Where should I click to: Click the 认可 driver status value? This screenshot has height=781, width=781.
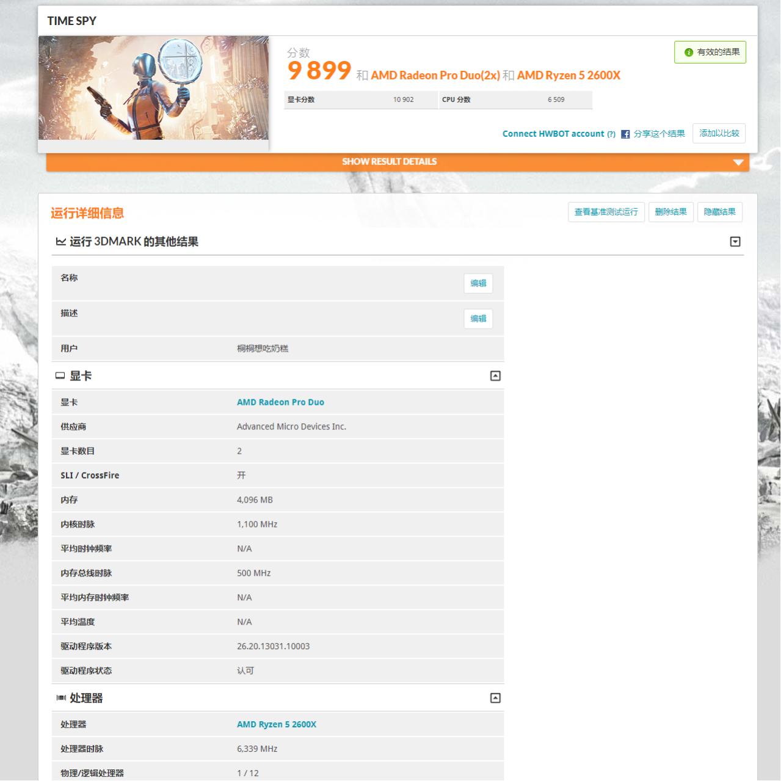(x=245, y=671)
